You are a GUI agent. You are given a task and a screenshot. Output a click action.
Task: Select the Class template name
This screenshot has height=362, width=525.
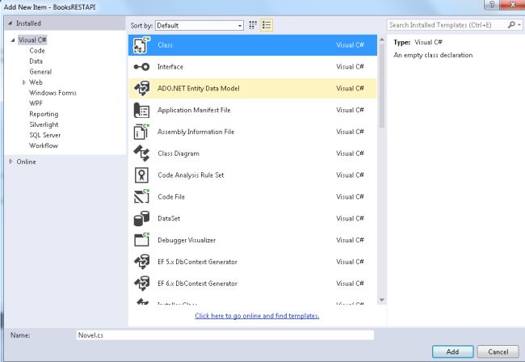165,45
